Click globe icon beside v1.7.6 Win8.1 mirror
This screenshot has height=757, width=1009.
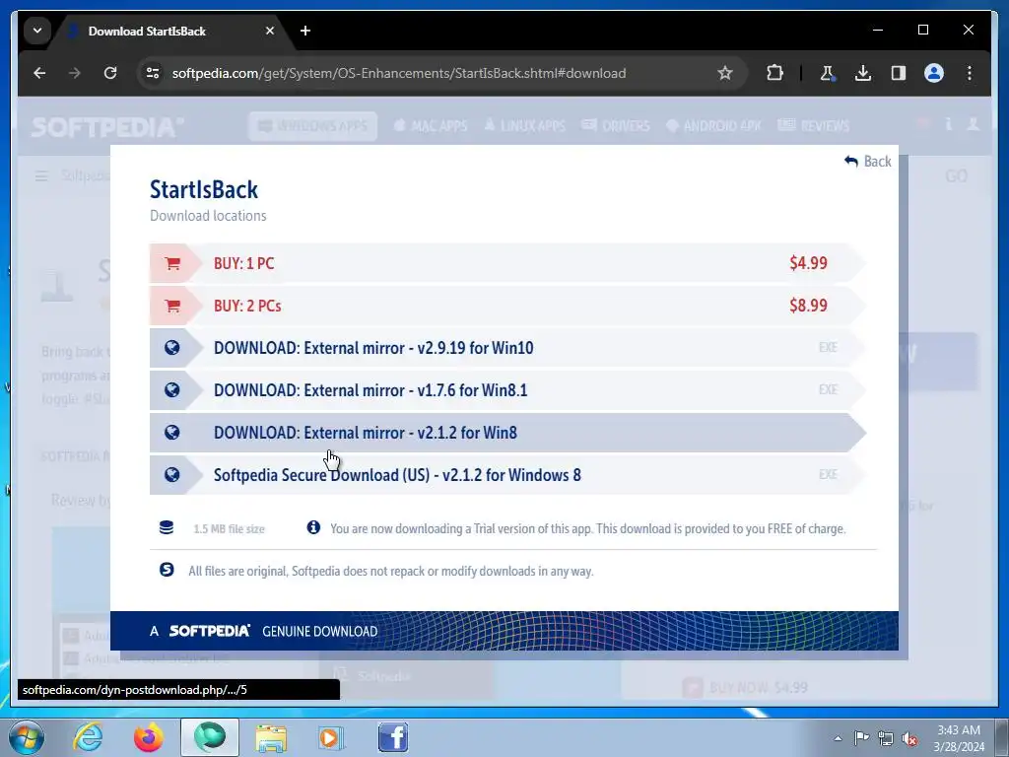pos(171,390)
